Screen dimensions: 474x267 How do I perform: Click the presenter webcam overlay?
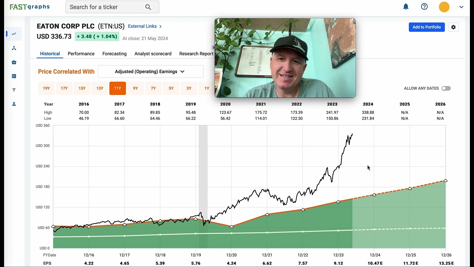(x=285, y=58)
